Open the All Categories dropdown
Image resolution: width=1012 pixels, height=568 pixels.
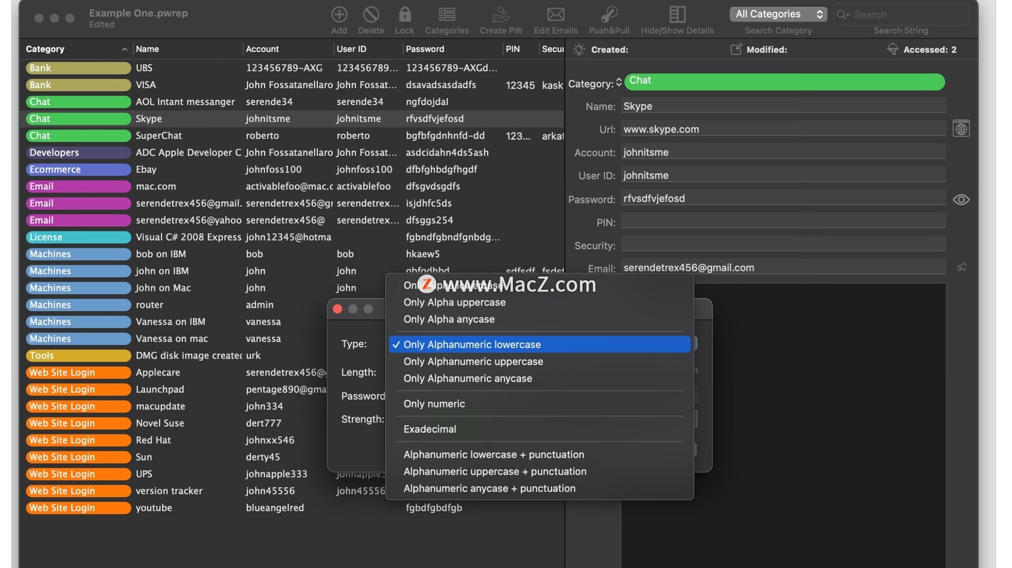point(778,14)
